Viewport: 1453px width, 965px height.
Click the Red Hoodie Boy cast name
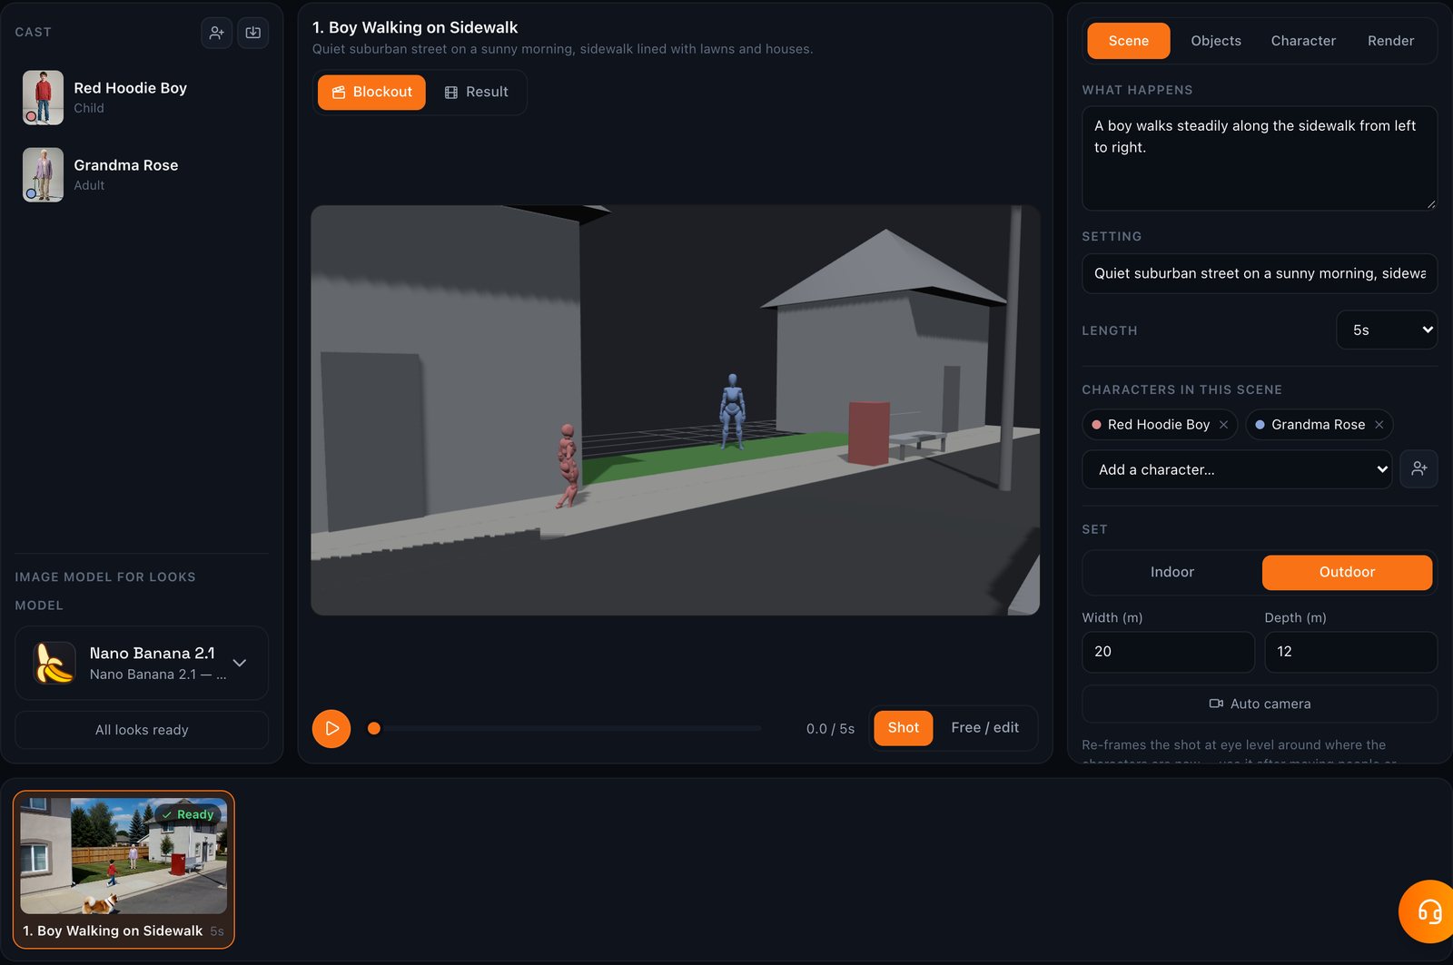(x=130, y=88)
